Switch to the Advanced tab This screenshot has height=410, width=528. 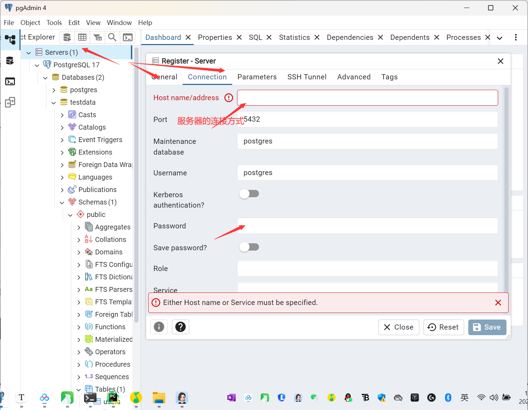(x=354, y=77)
